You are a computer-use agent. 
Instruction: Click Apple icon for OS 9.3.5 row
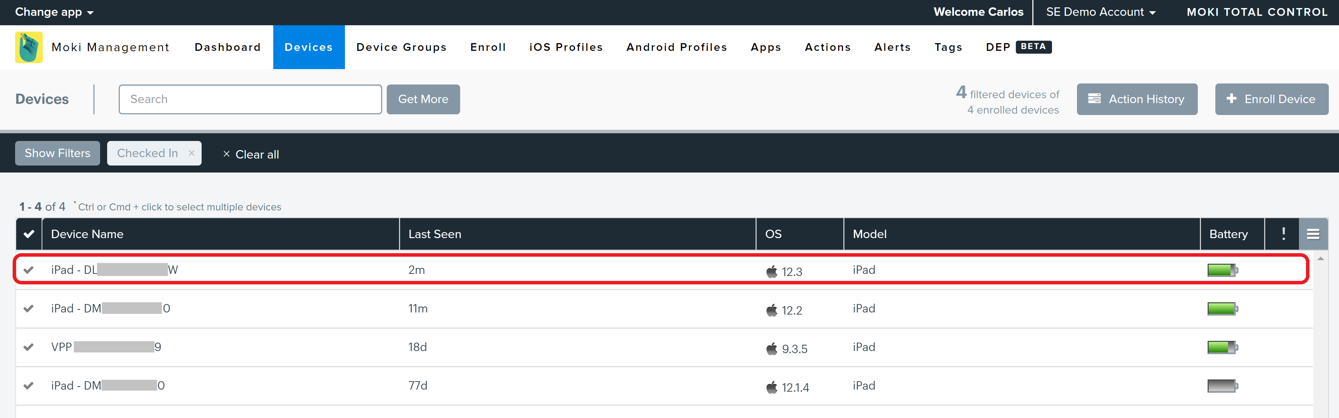771,349
